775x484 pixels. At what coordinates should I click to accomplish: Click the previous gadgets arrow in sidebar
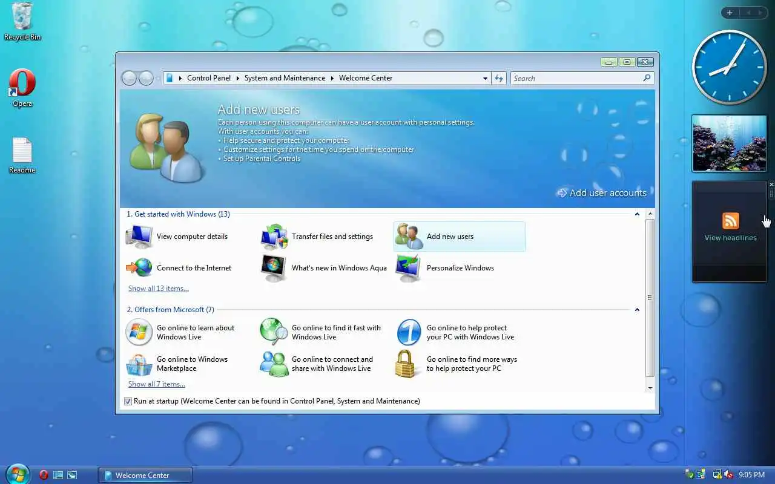(748, 13)
